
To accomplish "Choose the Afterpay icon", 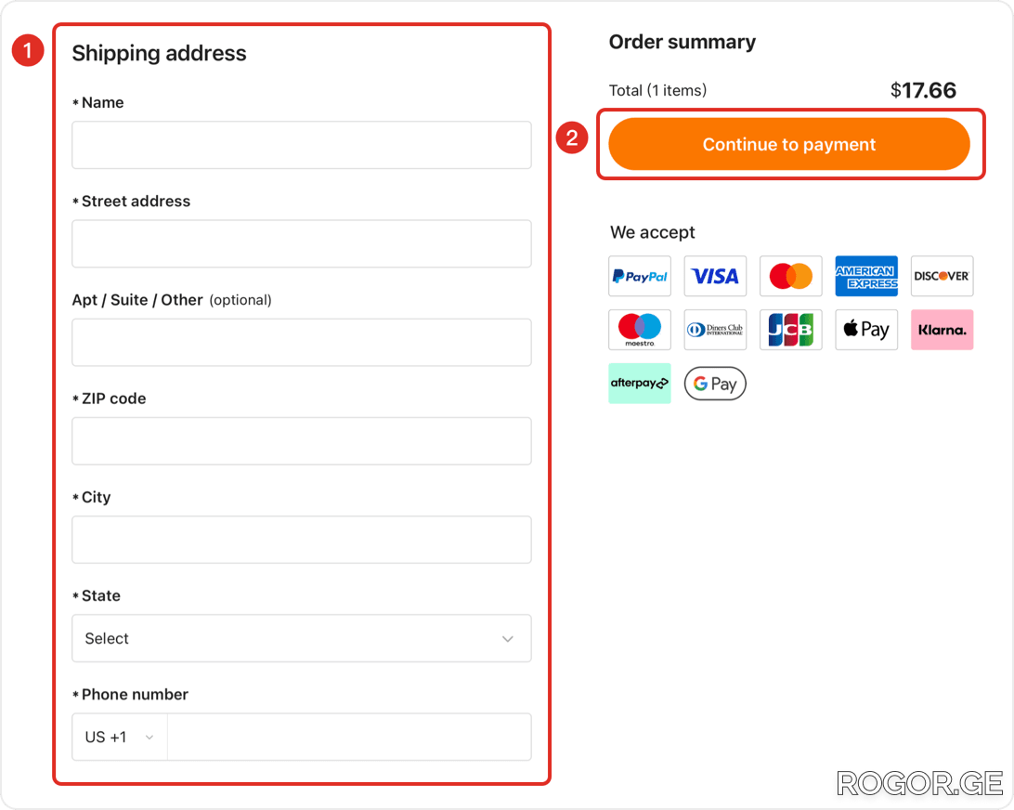I will (640, 384).
